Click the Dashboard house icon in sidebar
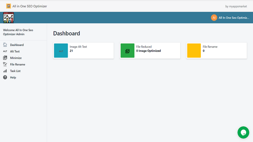The height and width of the screenshot is (142, 253). point(5,45)
